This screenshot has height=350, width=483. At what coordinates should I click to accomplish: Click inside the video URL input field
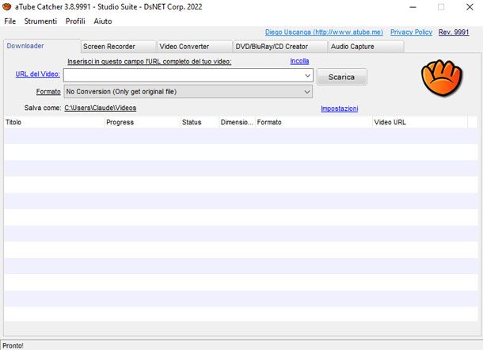click(x=183, y=75)
